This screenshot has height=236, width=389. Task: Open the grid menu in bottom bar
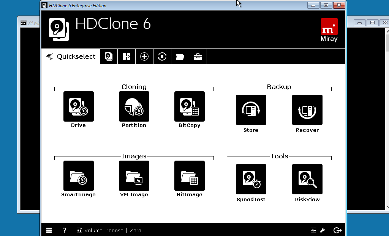[49, 230]
